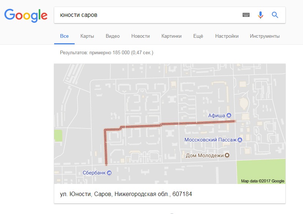The width and height of the screenshot is (303, 214).
Task: Click the Google logo
Action: pos(26,15)
